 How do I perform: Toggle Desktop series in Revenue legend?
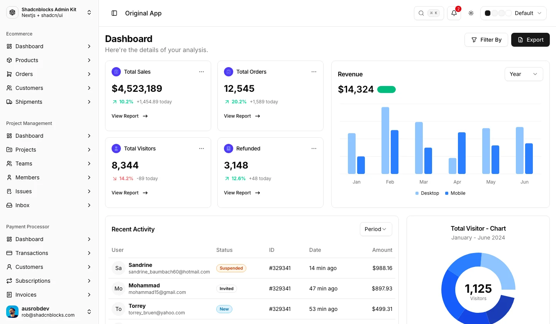click(427, 193)
